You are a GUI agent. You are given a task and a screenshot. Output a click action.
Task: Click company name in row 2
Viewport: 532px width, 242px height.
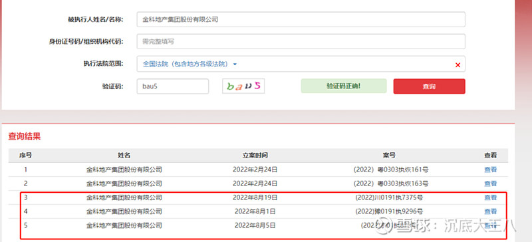[124, 183]
